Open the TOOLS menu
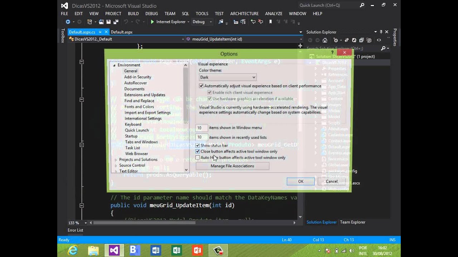 coord(202,14)
